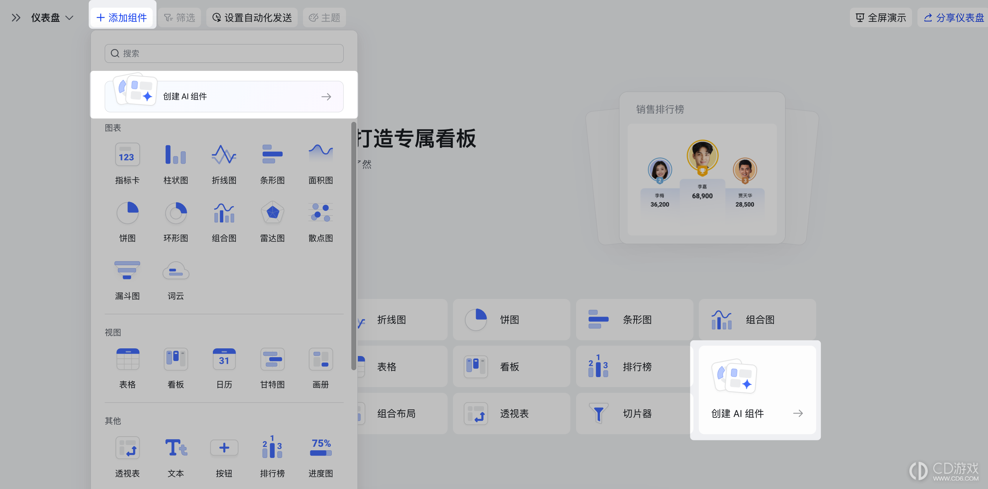
Task: Select the 排行榜 icon in the panel
Action: coord(272,447)
